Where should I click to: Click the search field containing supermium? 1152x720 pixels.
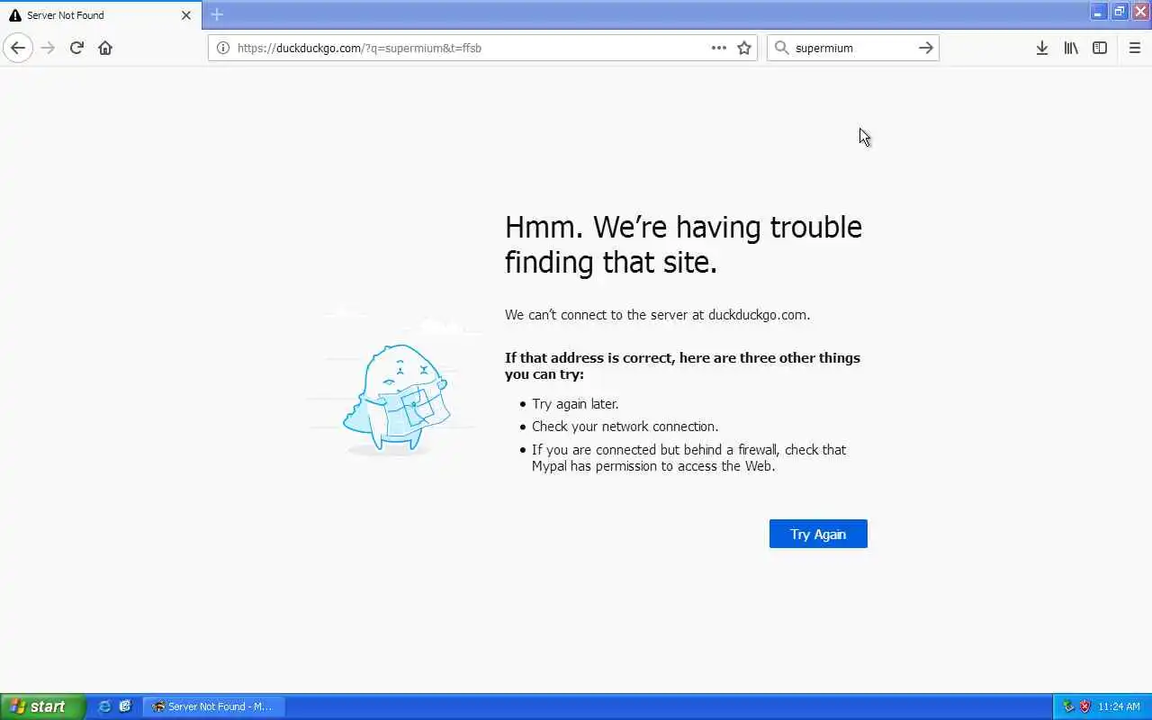(852, 48)
